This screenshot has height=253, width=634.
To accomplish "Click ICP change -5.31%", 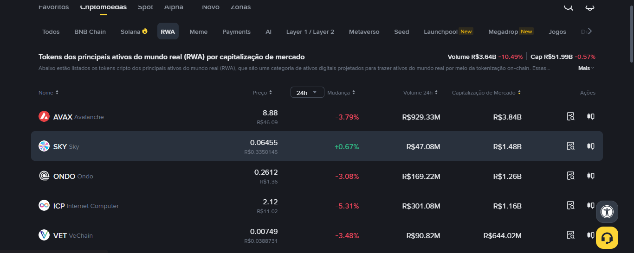I will pyautogui.click(x=347, y=206).
